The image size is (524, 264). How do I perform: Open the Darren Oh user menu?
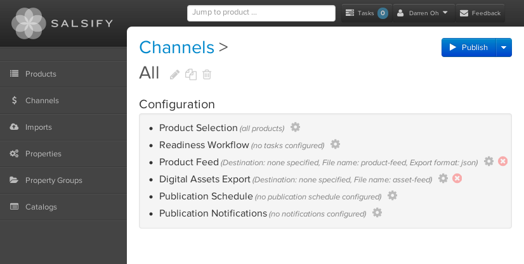pos(424,13)
